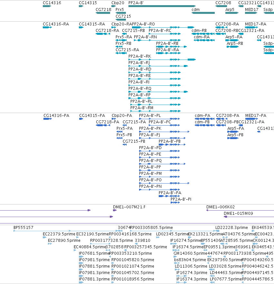The image size is (274, 284).
Task: Click transcript PP2A-B'-RD
Action: point(140,69)
